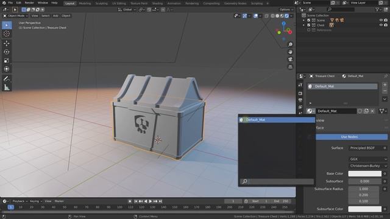Open the Global transform orientation dropdown
The height and width of the screenshot is (219, 390).
(127, 10)
